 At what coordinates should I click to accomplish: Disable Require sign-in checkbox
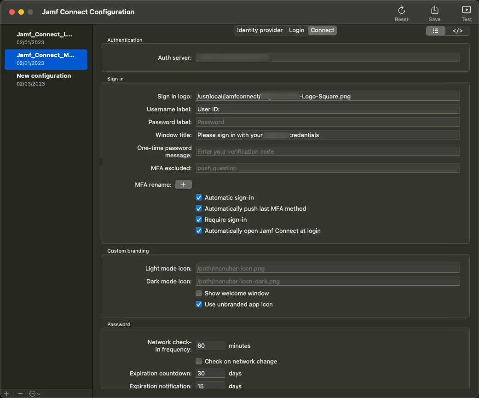[199, 219]
